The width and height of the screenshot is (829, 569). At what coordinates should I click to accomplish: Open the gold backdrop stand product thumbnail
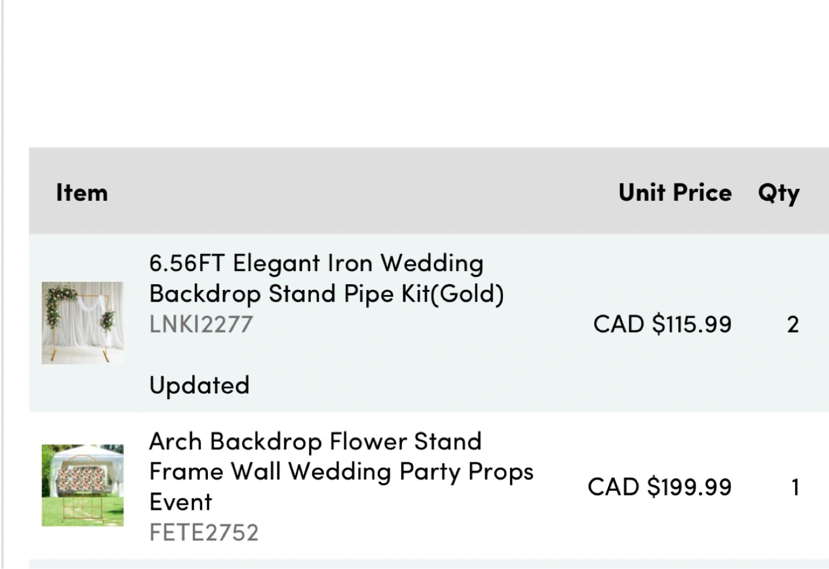pyautogui.click(x=82, y=323)
